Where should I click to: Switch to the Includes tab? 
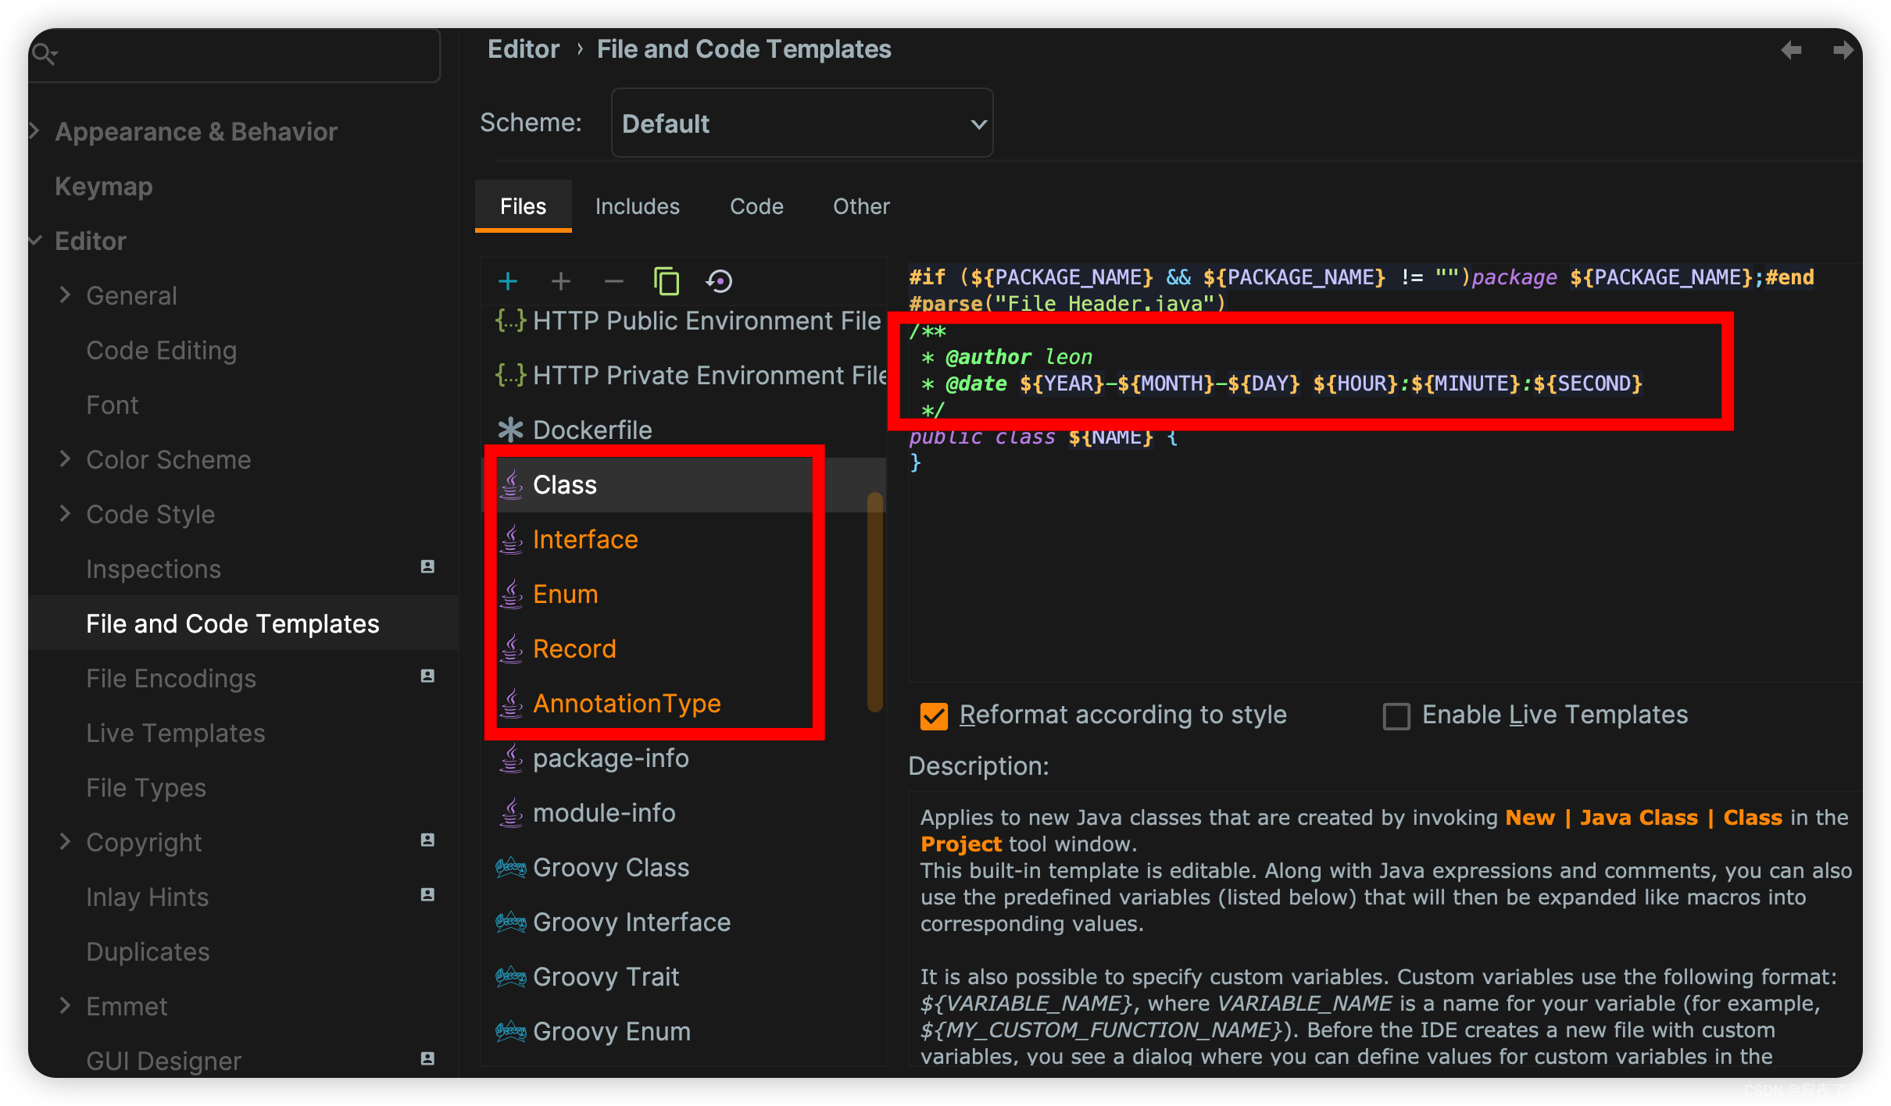636,207
